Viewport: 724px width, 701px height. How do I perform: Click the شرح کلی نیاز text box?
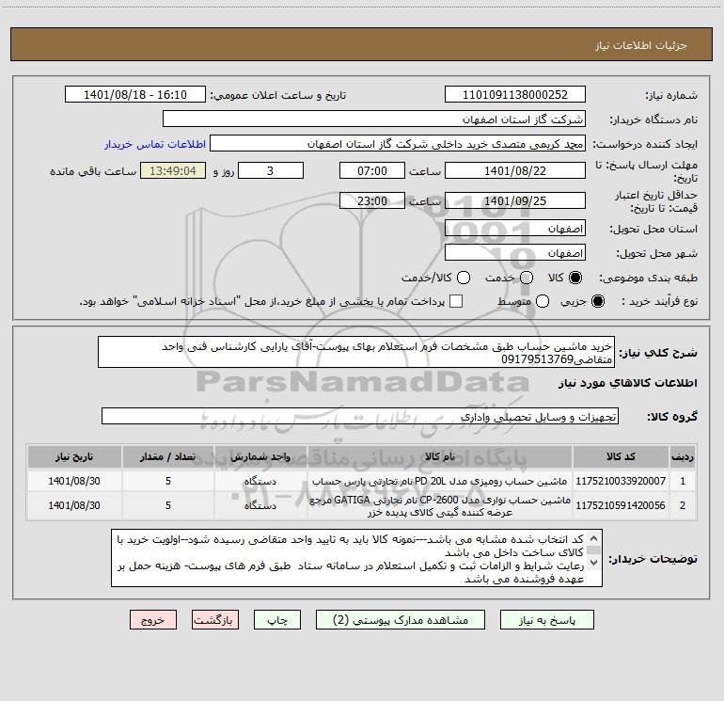click(356, 352)
